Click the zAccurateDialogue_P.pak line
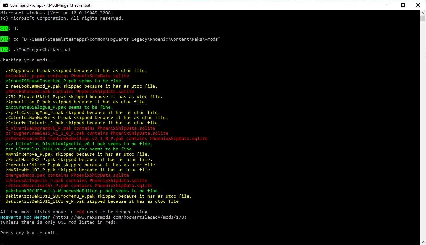 coord(59,107)
